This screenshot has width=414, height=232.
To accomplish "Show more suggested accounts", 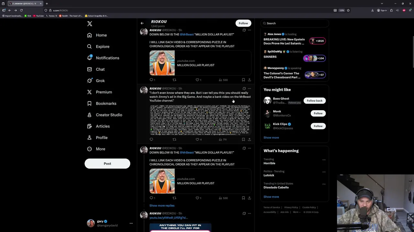I will pos(271,138).
